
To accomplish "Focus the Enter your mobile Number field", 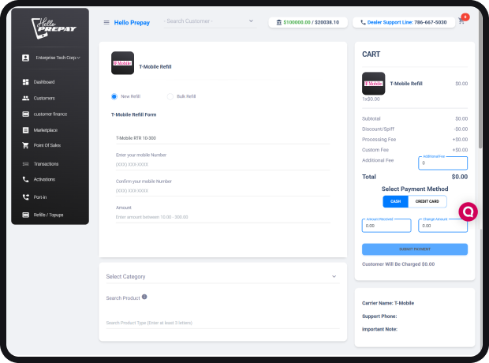I will [x=222, y=164].
